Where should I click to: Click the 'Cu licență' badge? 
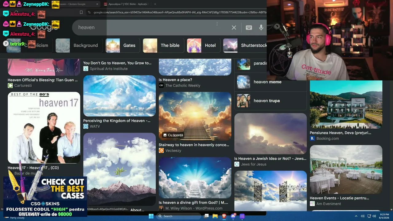point(173,135)
